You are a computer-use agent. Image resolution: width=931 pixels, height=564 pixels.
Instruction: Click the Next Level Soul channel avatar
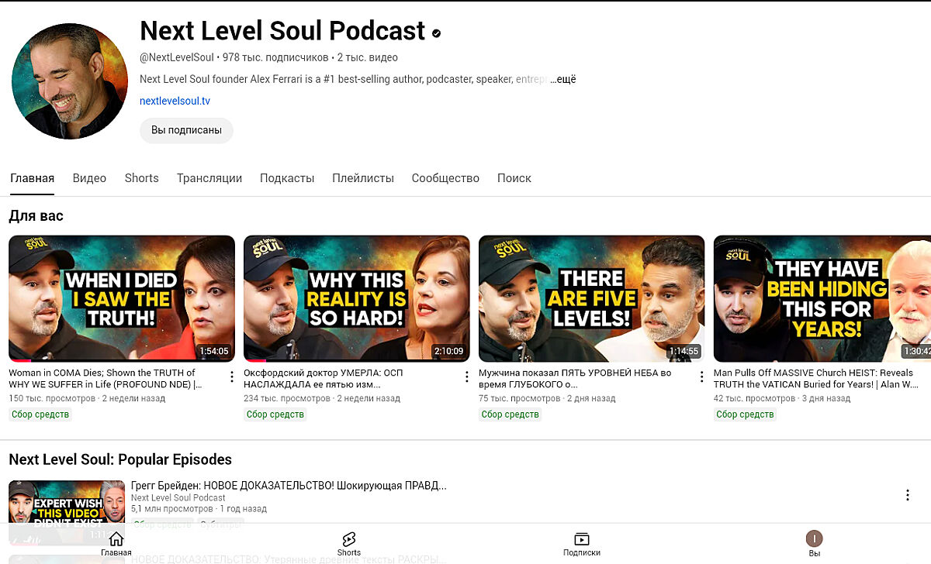click(x=70, y=81)
